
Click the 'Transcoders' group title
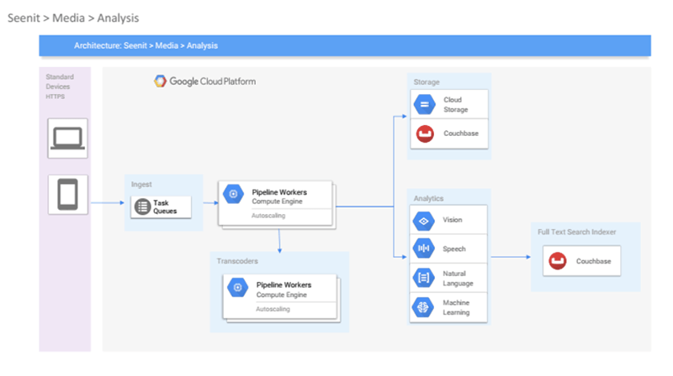[x=237, y=261]
